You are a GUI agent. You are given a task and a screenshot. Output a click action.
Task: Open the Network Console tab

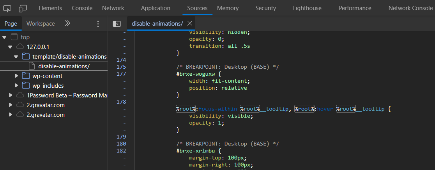tap(410, 8)
